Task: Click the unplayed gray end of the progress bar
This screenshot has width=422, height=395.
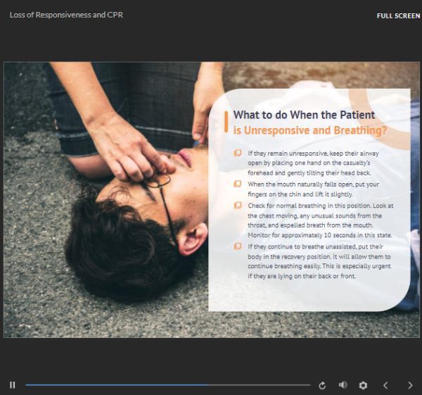Action: (259, 385)
